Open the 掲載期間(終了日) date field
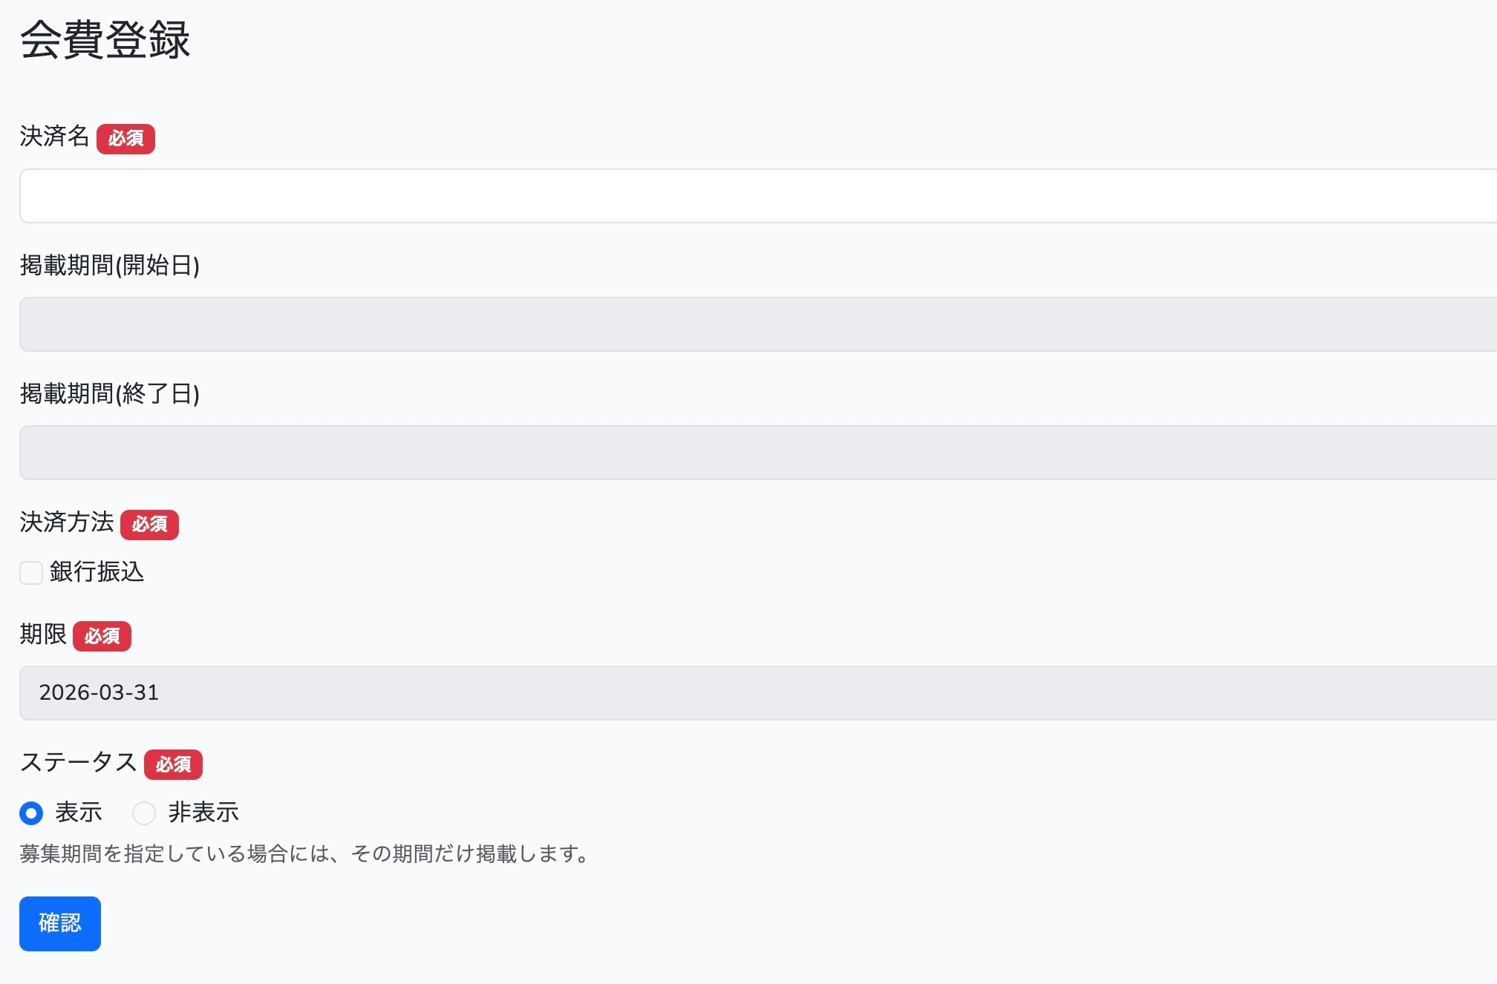Image resolution: width=1497 pixels, height=984 pixels. (757, 453)
